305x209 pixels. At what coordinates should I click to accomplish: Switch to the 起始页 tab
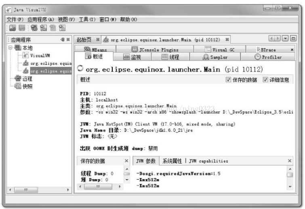pyautogui.click(x=84, y=40)
